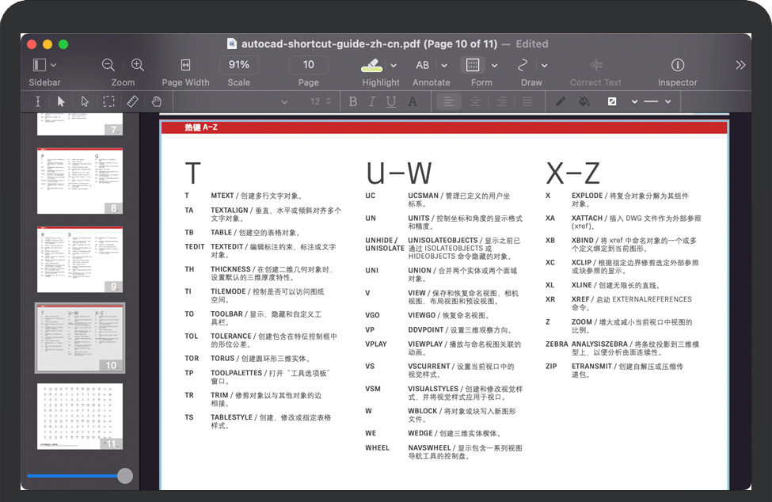Toggle underline text formatting

tap(391, 101)
